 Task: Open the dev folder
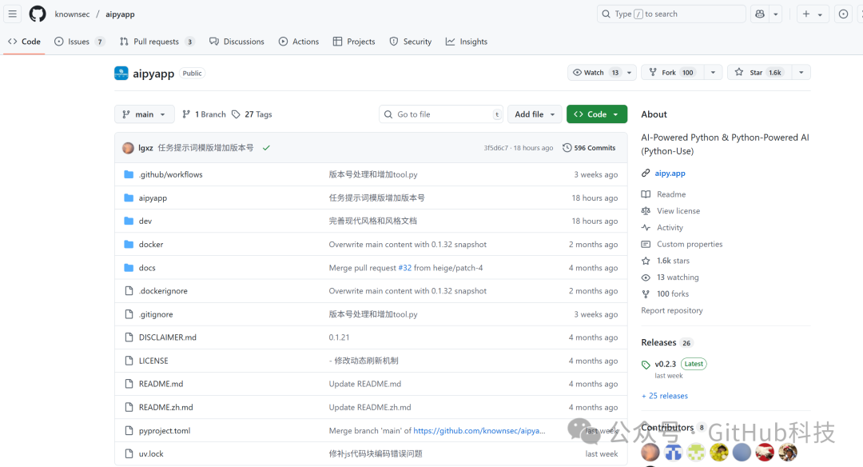[x=145, y=221]
